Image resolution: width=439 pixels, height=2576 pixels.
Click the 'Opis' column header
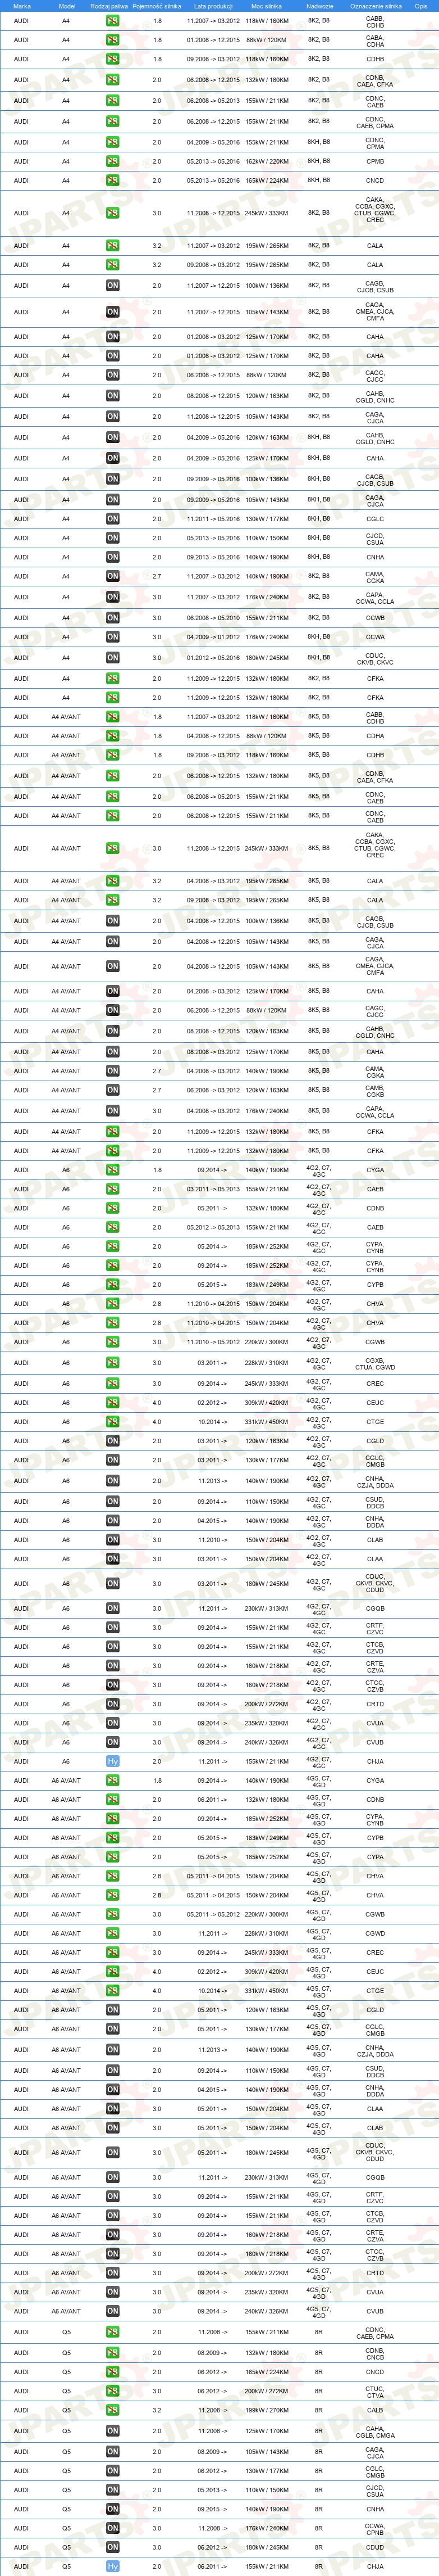(x=421, y=6)
